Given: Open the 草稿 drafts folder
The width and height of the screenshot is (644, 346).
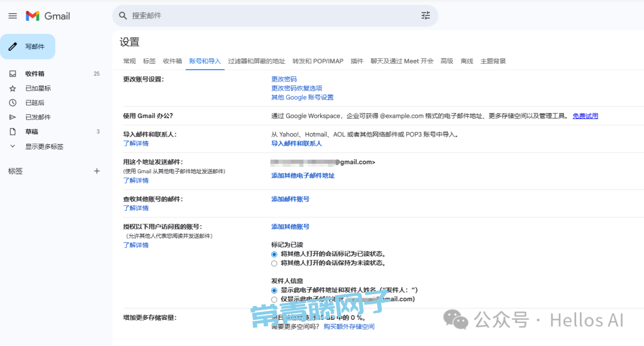Looking at the screenshot, I should 32,132.
